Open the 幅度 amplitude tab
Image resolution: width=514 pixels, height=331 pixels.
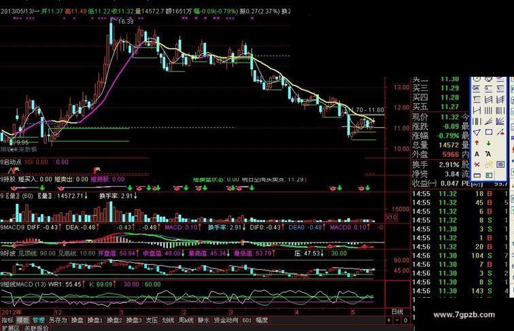(x=262, y=320)
